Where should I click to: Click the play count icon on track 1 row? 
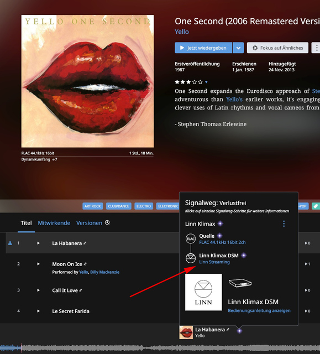[x=308, y=243]
